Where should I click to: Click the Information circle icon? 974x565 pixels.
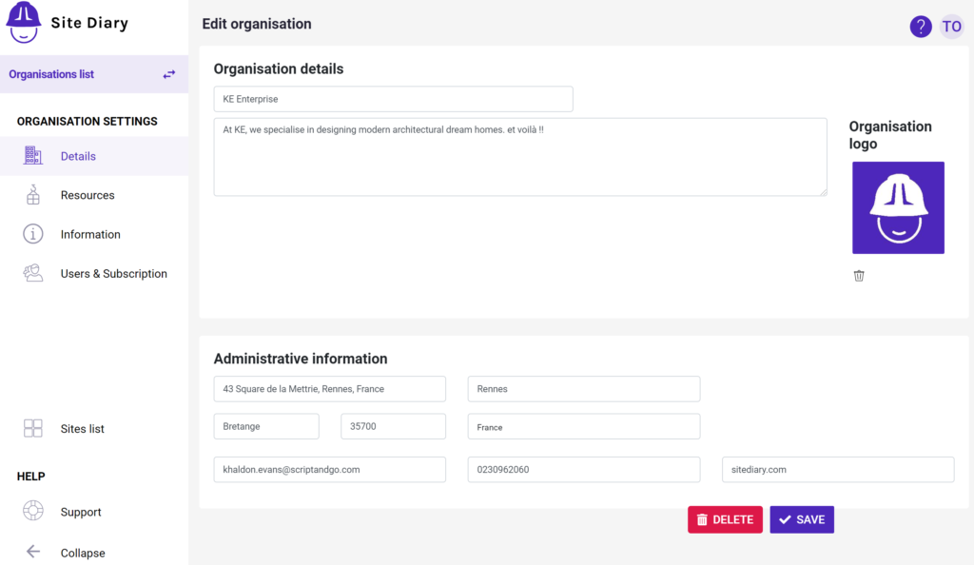tap(33, 234)
